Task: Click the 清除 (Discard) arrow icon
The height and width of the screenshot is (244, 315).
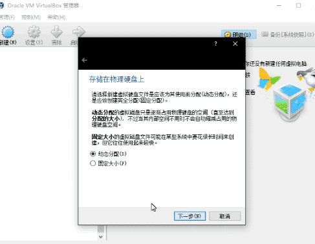Action: 56,32
